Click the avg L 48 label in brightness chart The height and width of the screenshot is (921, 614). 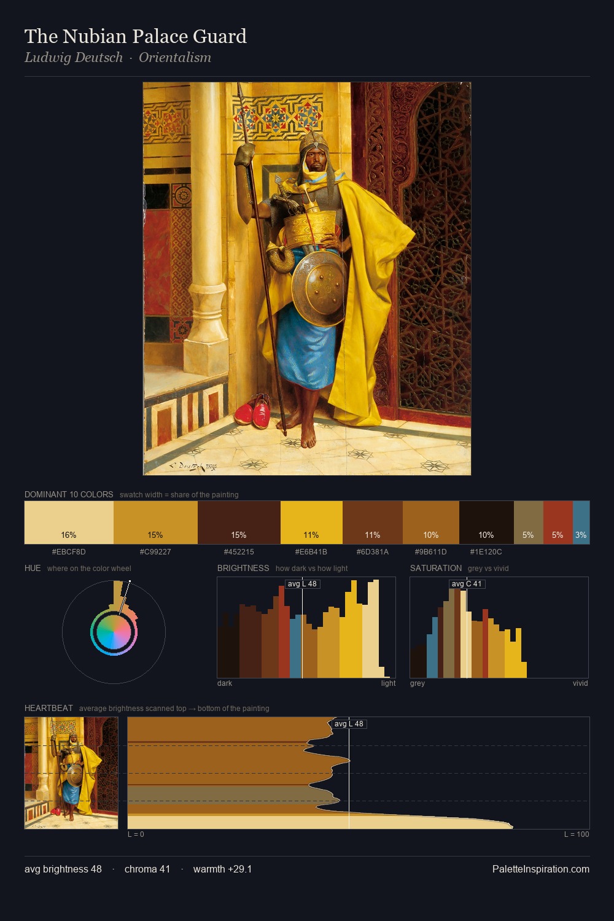(303, 584)
